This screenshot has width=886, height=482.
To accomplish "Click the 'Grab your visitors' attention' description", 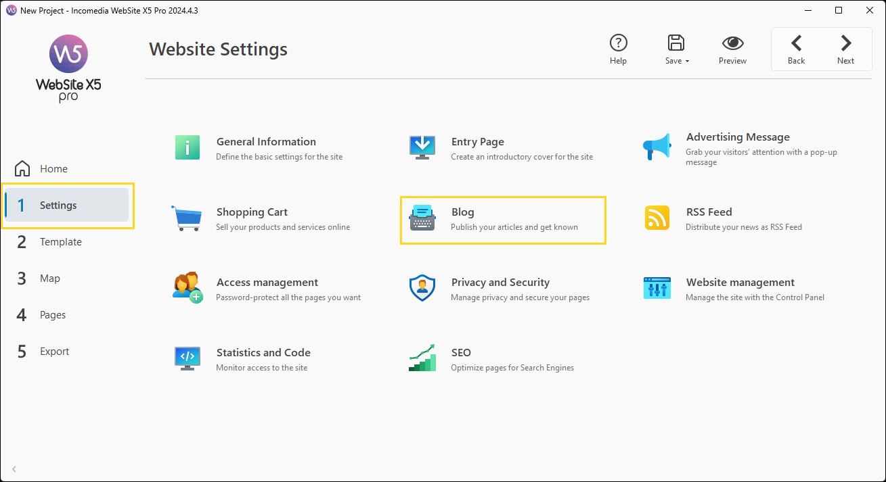I will [761, 157].
